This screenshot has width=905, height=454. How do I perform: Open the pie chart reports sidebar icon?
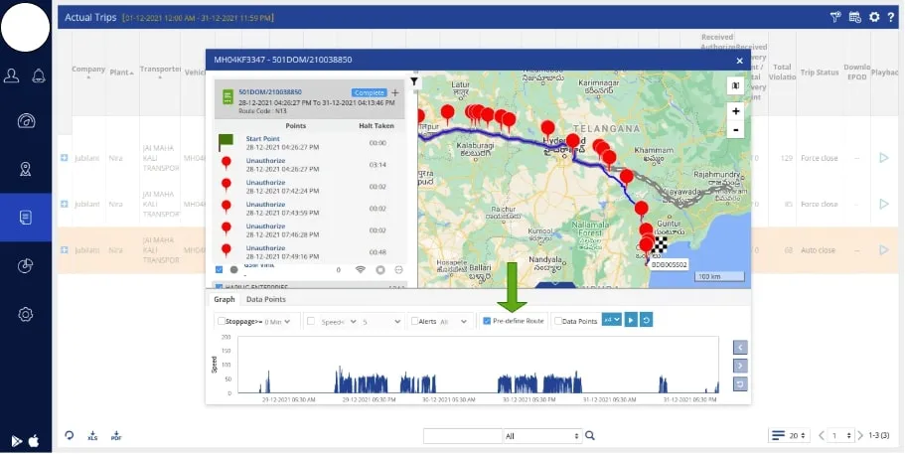pyautogui.click(x=26, y=265)
